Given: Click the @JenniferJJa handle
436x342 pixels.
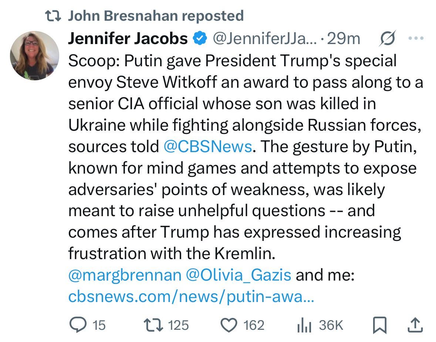Looking at the screenshot, I should tap(265, 38).
